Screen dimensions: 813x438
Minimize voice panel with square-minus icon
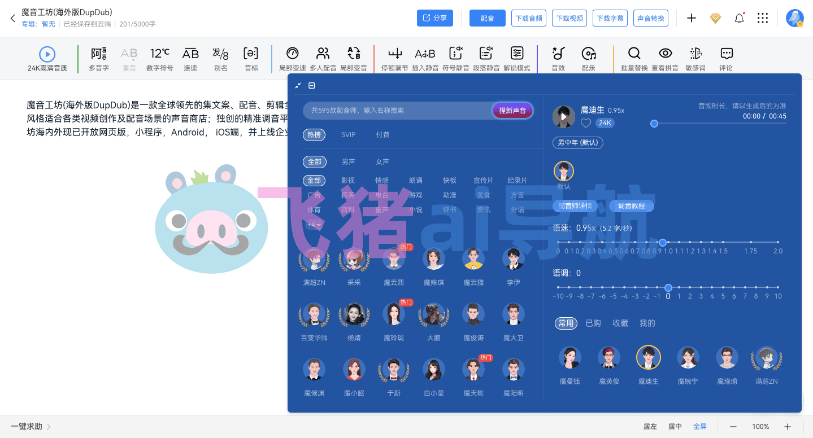click(312, 85)
